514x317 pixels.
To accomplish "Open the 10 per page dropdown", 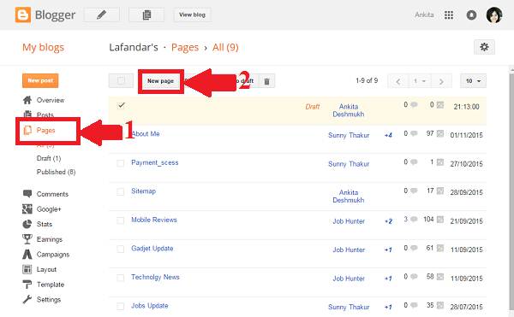I will pos(474,81).
